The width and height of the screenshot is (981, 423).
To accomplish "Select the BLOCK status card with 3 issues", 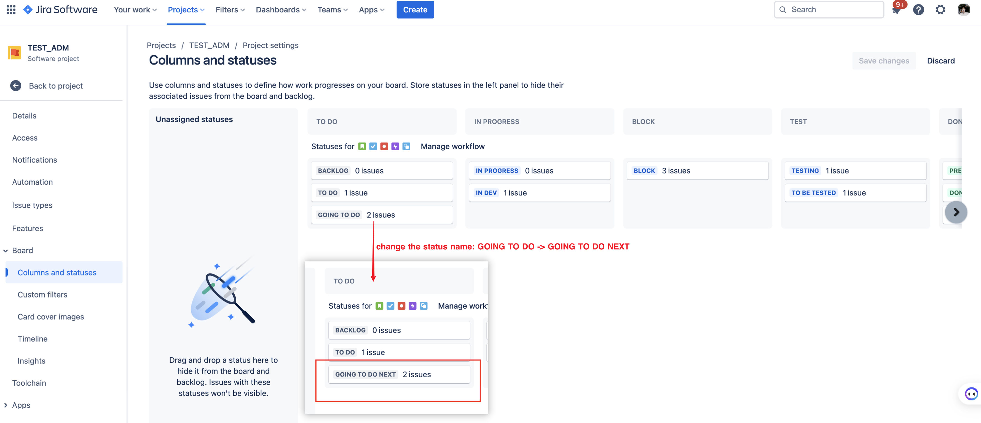I will tap(697, 171).
